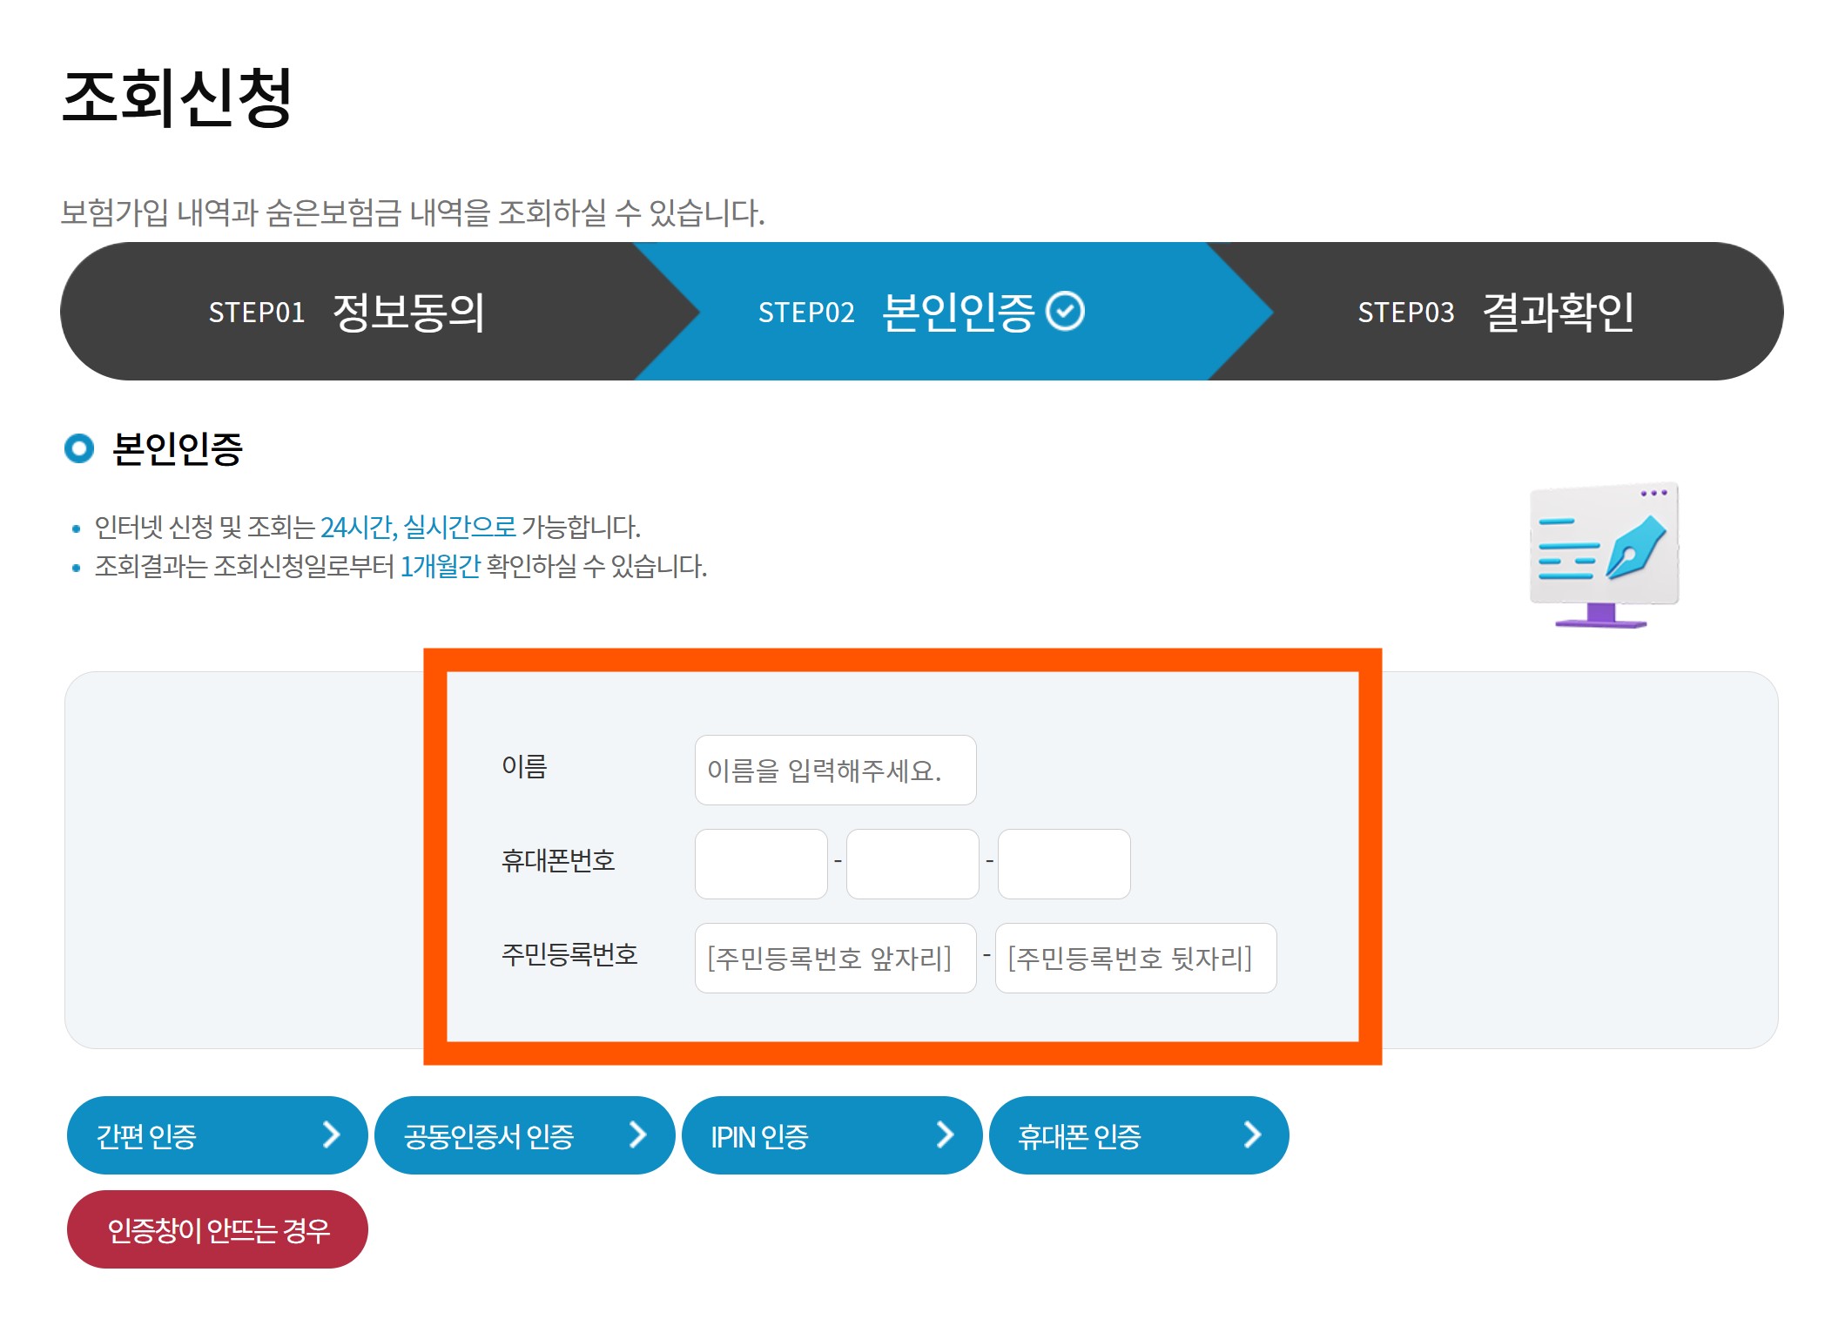
Task: Click the arrow on 간편 인증 button
Action: point(331,1134)
